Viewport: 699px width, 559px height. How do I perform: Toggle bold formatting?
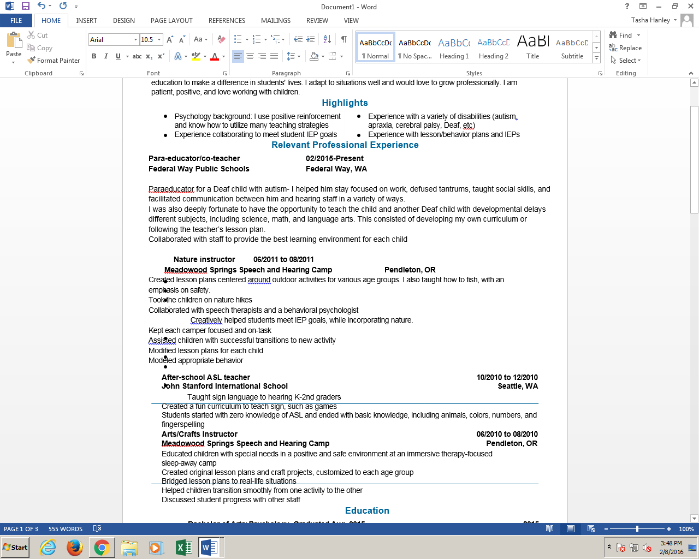click(x=94, y=56)
